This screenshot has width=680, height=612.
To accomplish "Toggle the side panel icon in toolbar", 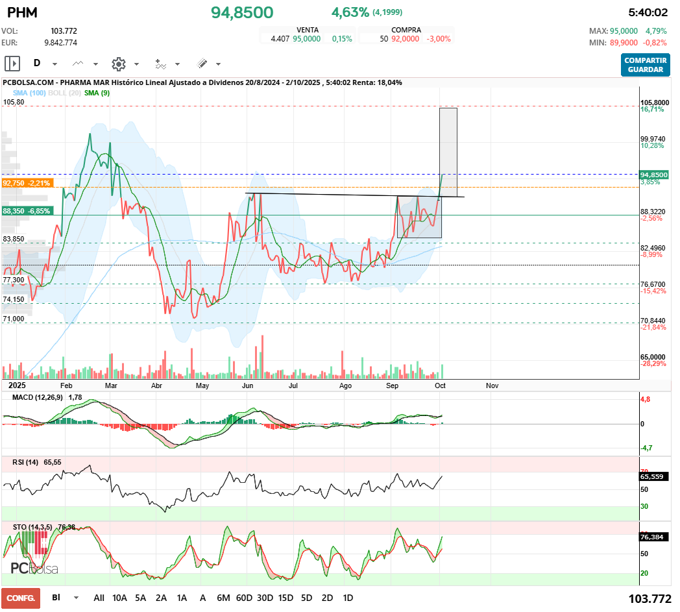I will (x=12, y=64).
